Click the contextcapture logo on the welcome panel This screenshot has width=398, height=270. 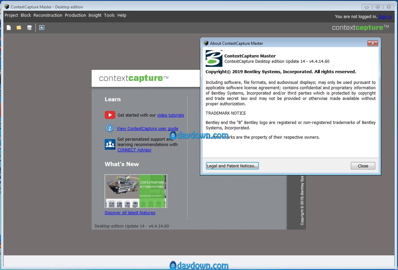[134, 78]
